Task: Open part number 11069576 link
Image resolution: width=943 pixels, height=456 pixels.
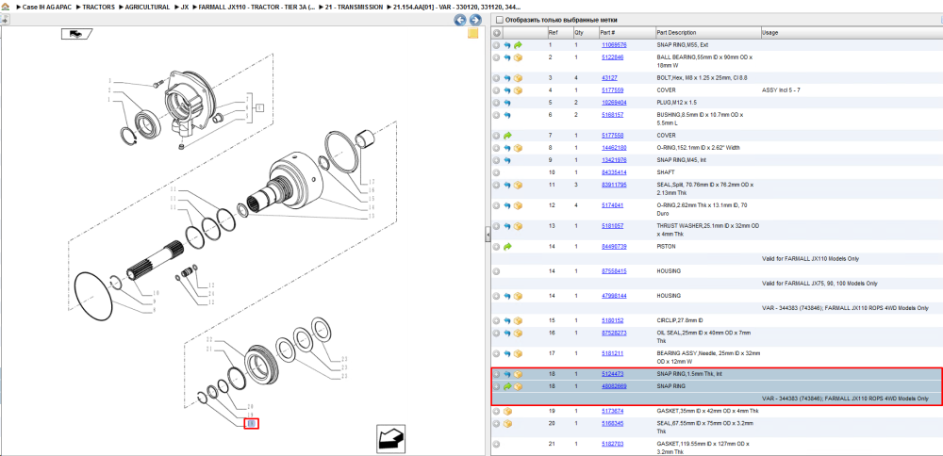Action: click(x=614, y=45)
